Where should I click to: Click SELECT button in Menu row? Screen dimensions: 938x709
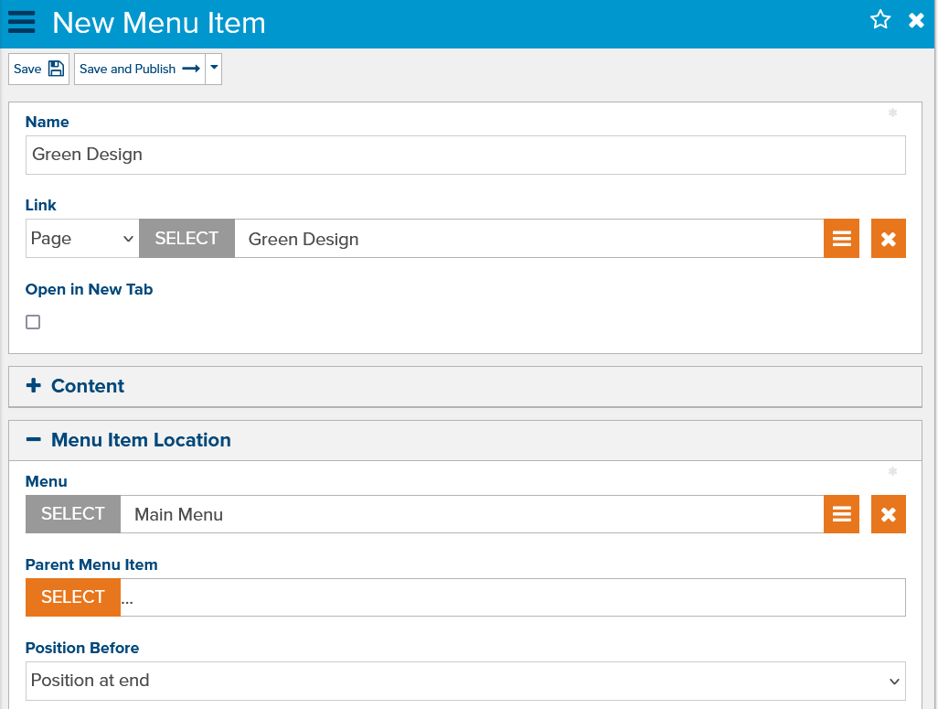click(x=73, y=514)
